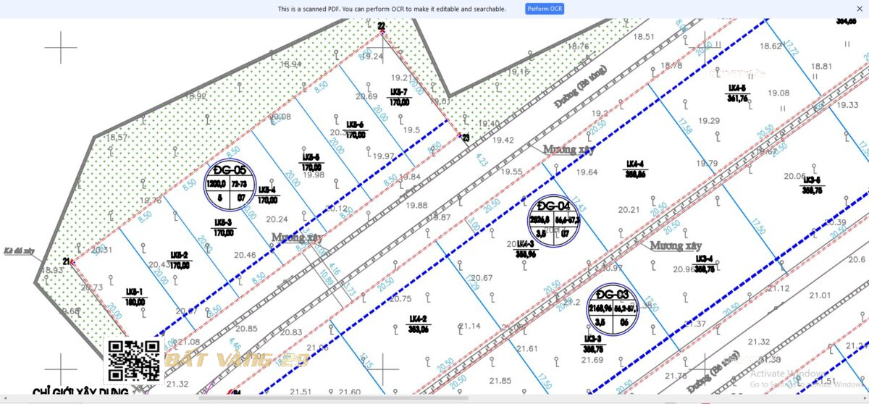Click the right arrow of horizontal scrollbar
Image resolution: width=869 pixels, height=404 pixels.
point(865,397)
